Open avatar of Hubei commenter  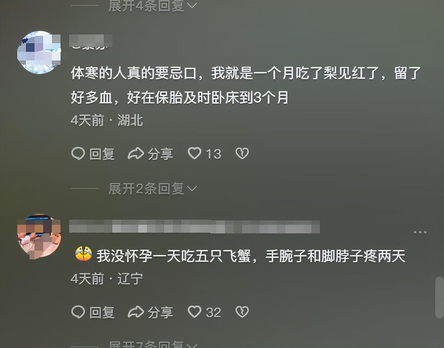(x=39, y=53)
